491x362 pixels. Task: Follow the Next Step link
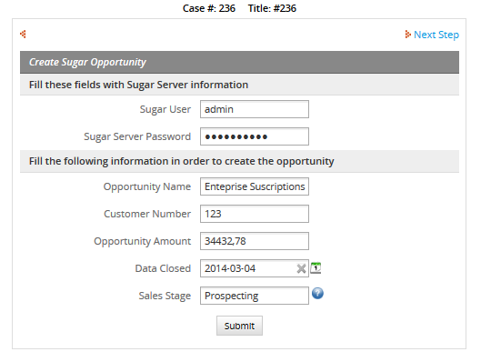tap(436, 35)
